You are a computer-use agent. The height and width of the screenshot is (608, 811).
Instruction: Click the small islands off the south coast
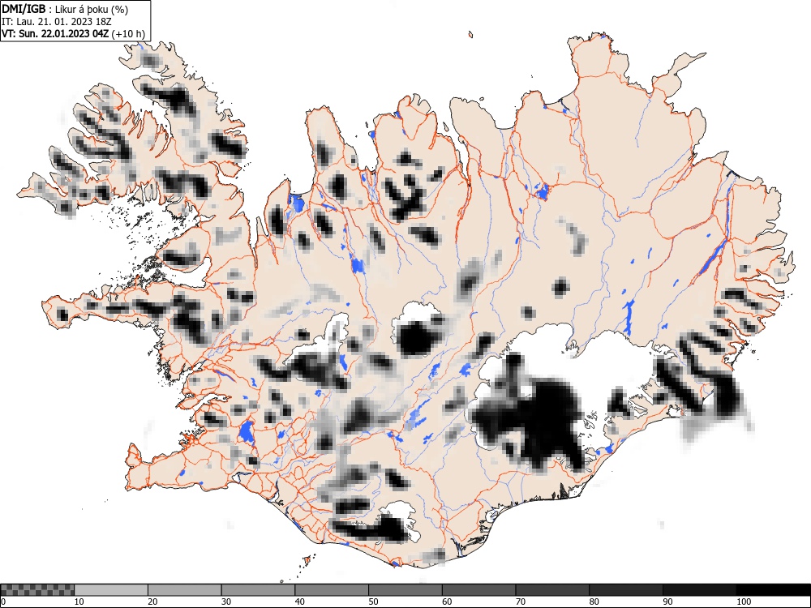[307, 561]
